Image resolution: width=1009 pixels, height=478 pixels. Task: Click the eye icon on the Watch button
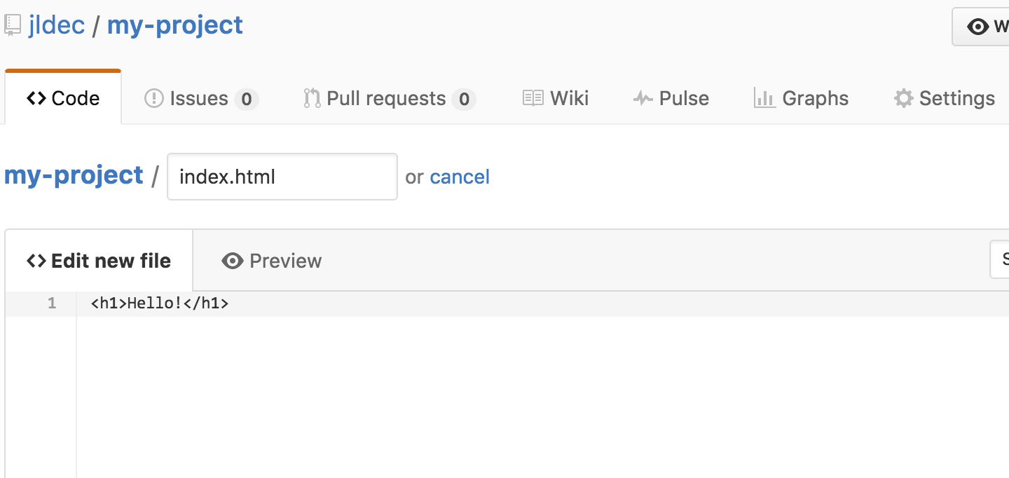[978, 26]
